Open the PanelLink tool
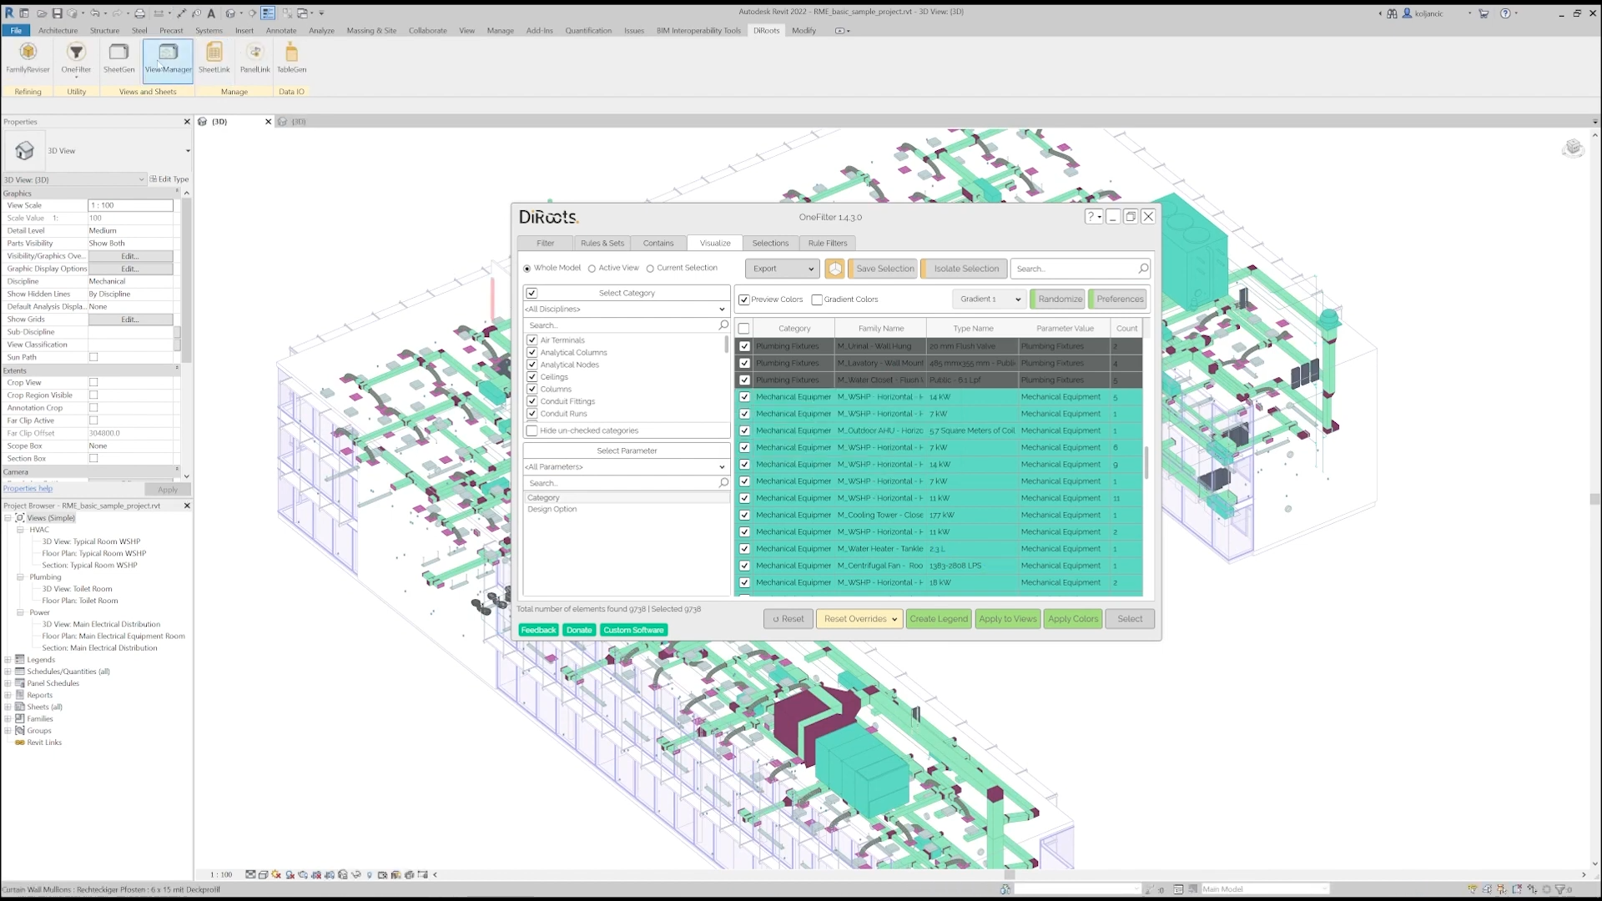 coord(254,58)
